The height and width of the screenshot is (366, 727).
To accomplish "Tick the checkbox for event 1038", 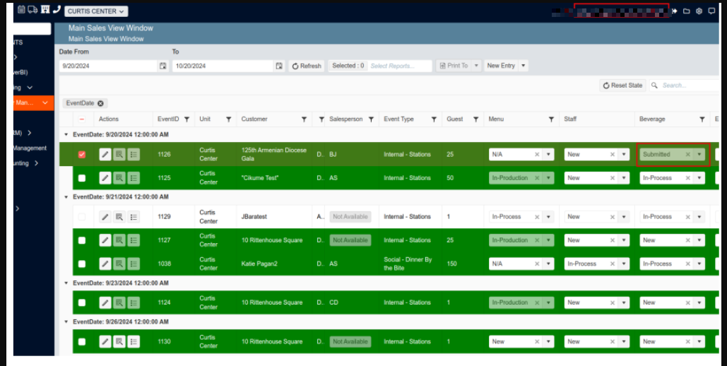I will [x=82, y=264].
